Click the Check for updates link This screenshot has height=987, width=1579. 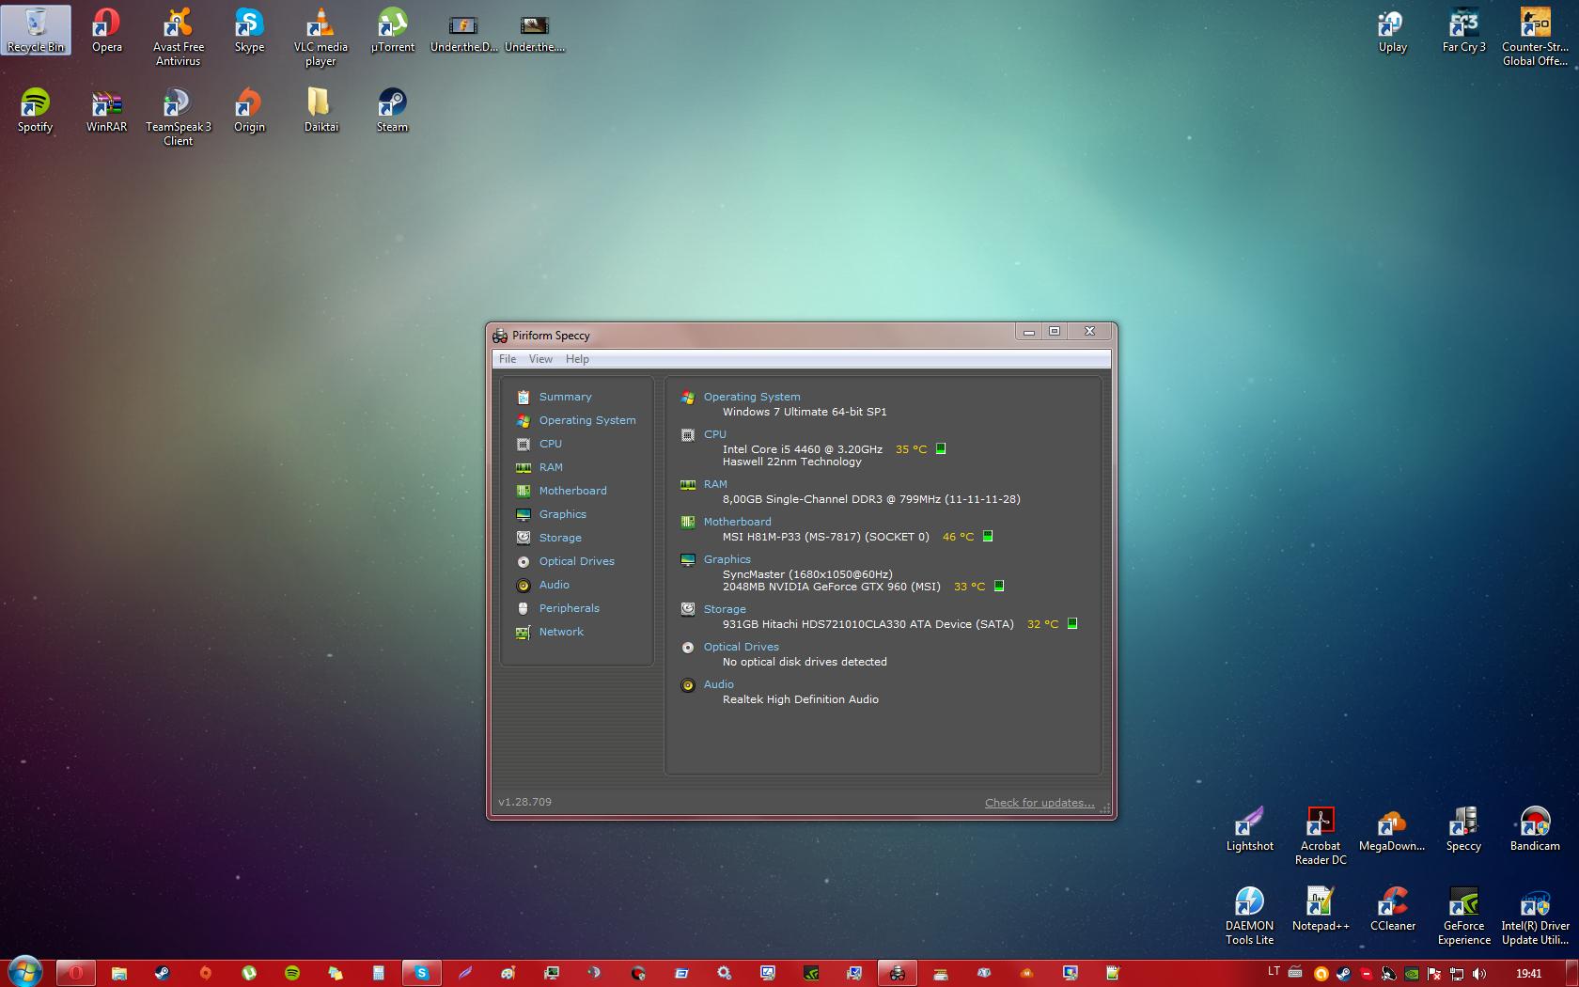pyautogui.click(x=1040, y=803)
